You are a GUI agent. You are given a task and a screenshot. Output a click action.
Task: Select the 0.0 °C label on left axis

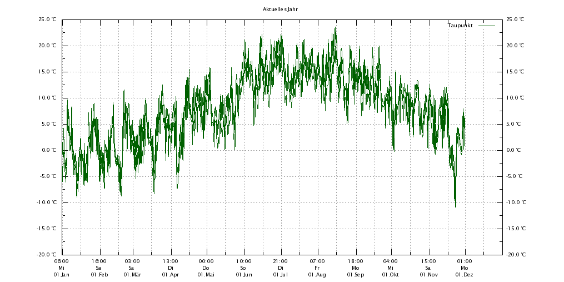(x=49, y=150)
